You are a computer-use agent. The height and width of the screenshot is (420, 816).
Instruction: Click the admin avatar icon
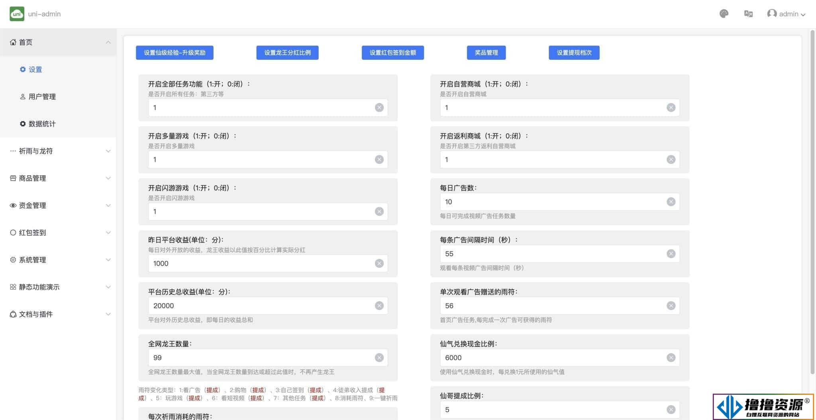tap(772, 14)
